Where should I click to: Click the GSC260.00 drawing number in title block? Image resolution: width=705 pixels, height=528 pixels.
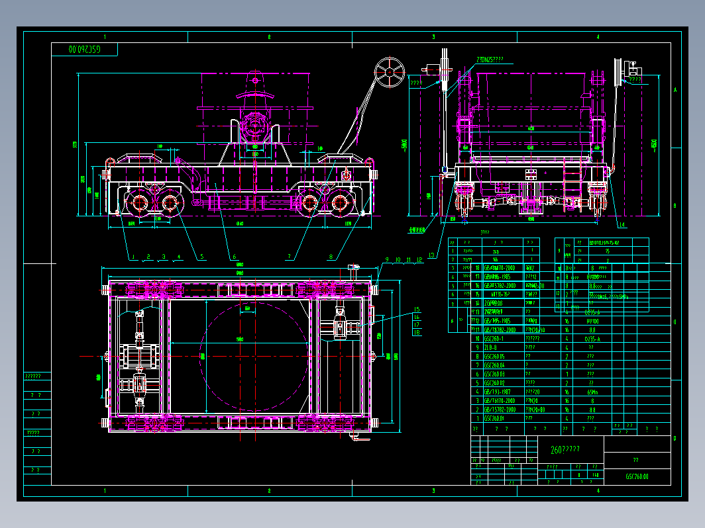pos(637,476)
